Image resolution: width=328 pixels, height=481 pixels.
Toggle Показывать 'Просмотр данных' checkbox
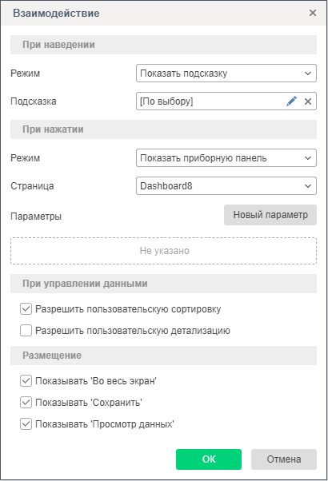26,424
